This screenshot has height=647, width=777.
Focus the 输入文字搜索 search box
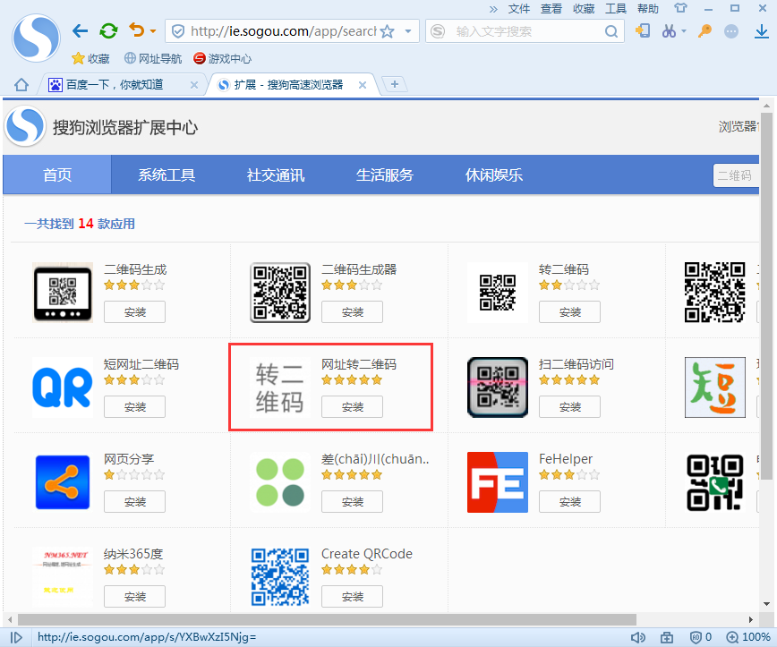click(x=525, y=31)
